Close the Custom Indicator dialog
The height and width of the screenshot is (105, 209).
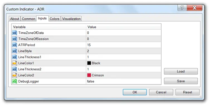[195, 8]
